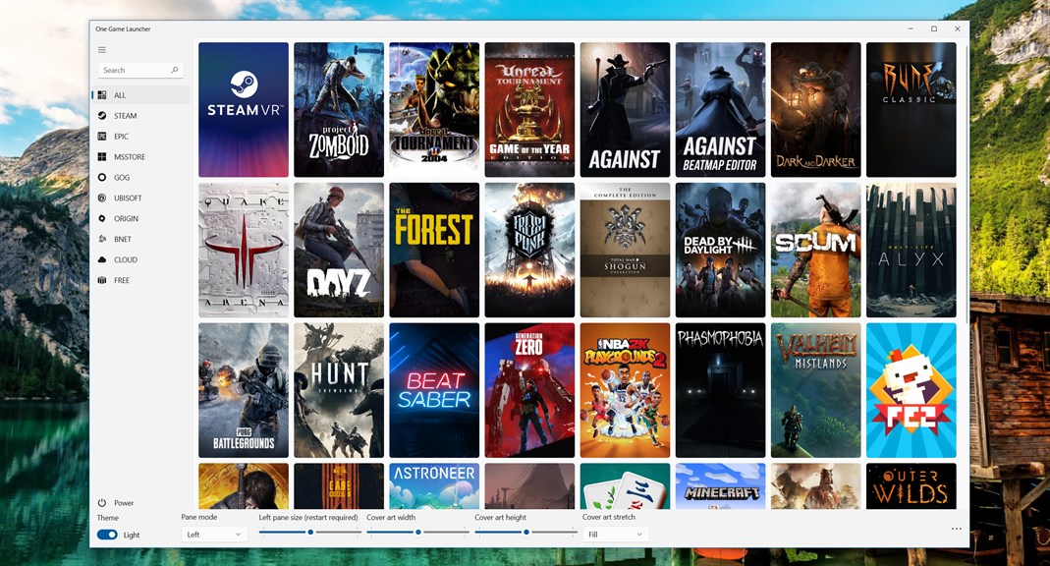Open the Dead by Daylight cover

coord(721,250)
